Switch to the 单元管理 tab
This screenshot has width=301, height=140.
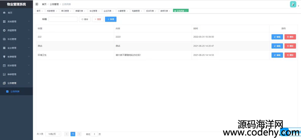66,11
